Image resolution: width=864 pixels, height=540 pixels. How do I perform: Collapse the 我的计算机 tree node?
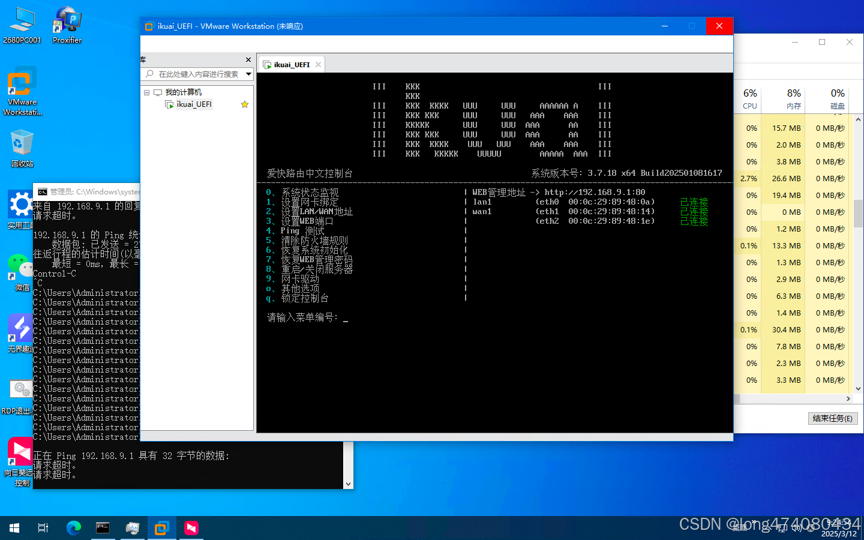(146, 92)
